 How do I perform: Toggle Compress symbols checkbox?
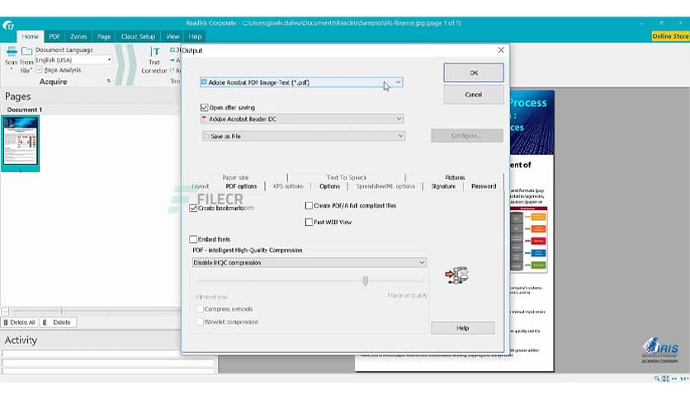pyautogui.click(x=201, y=309)
